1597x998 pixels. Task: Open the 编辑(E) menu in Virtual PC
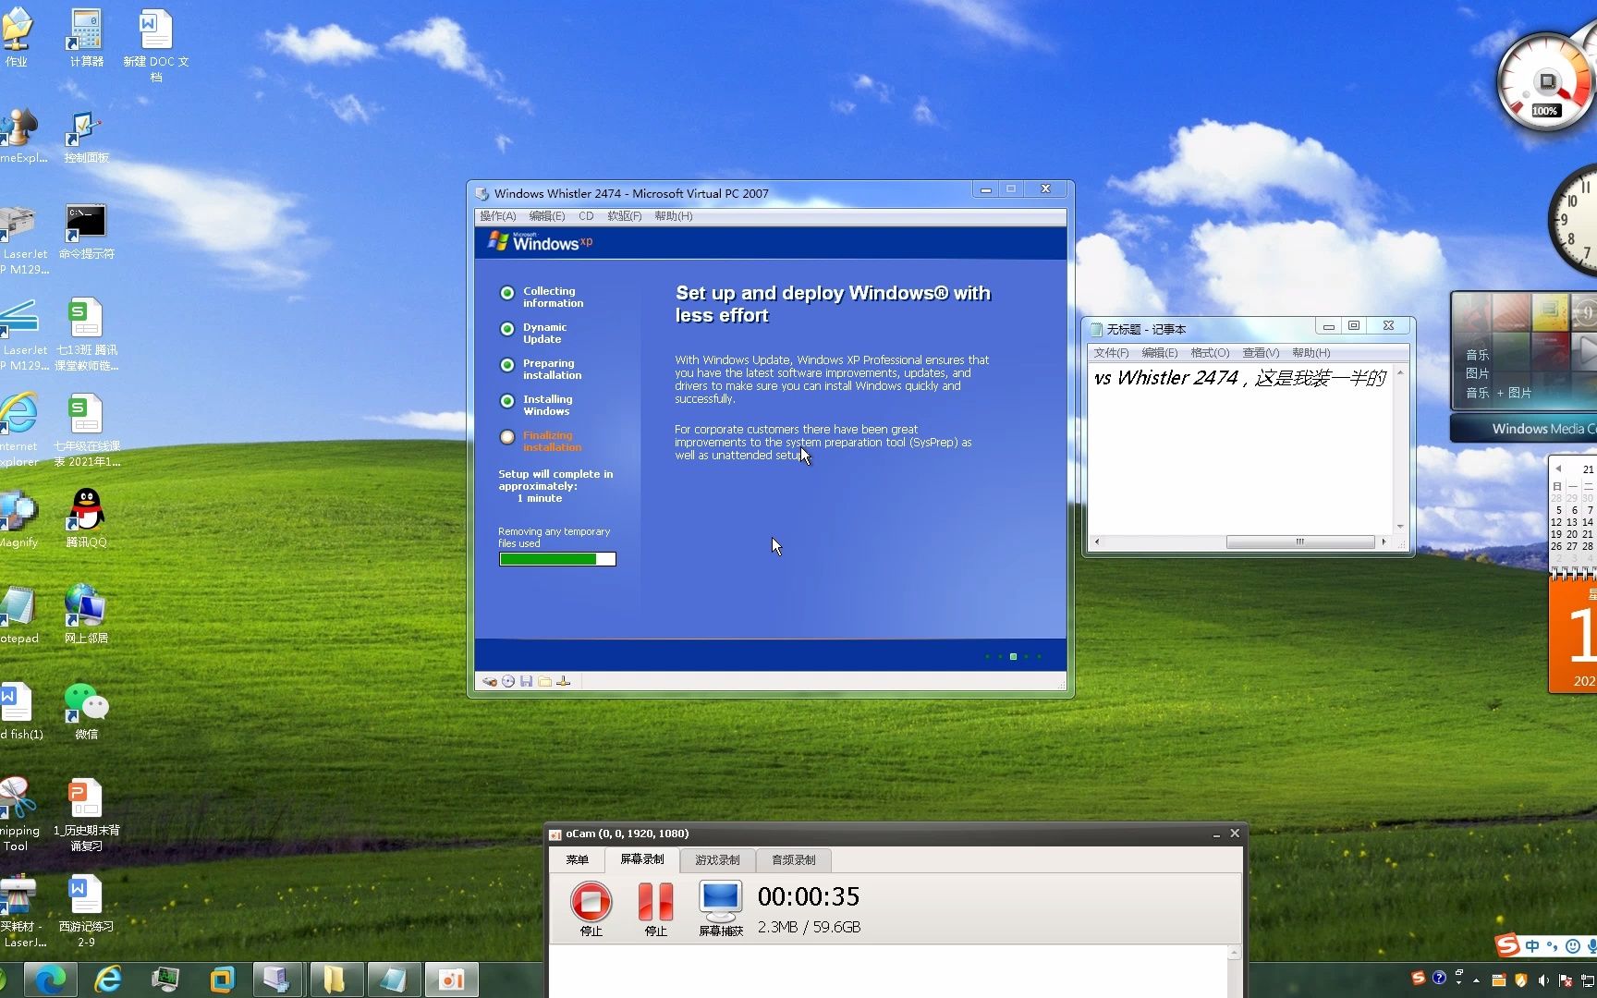pyautogui.click(x=547, y=216)
